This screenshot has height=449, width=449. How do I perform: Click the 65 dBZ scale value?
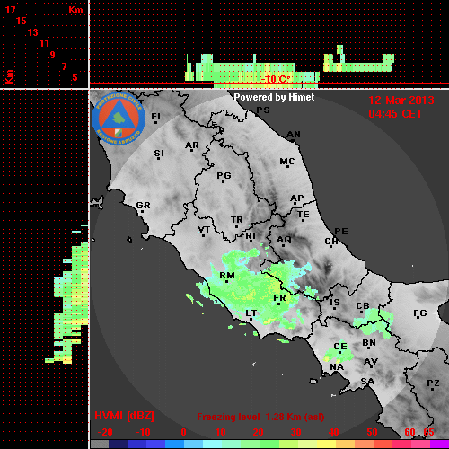pyautogui.click(x=428, y=432)
